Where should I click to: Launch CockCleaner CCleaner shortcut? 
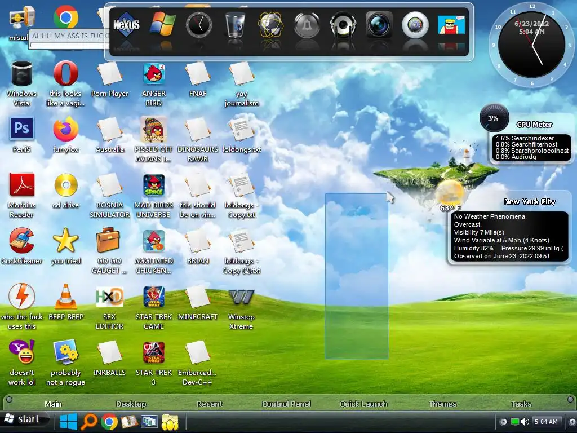click(x=22, y=240)
